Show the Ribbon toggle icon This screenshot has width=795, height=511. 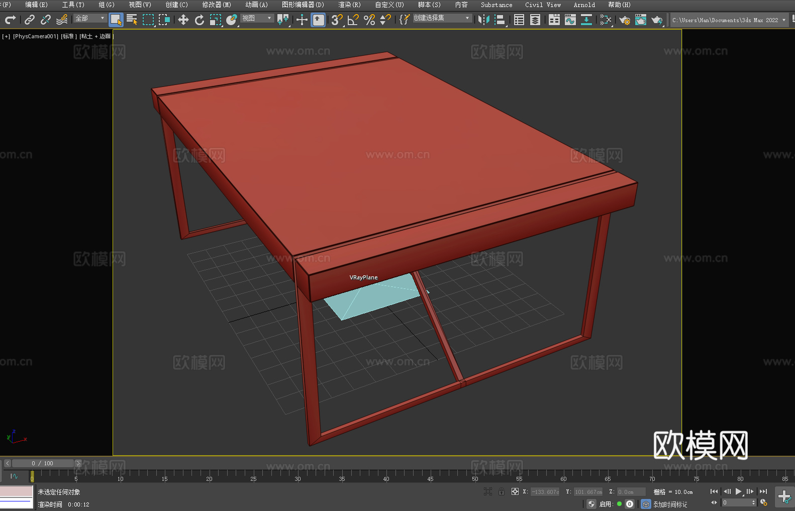tap(554, 20)
